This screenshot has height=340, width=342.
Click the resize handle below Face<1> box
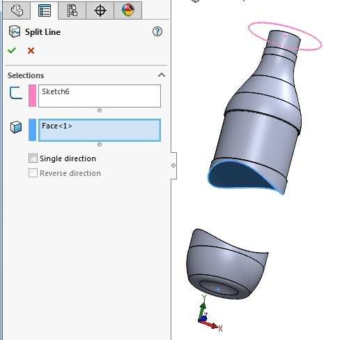pos(100,145)
